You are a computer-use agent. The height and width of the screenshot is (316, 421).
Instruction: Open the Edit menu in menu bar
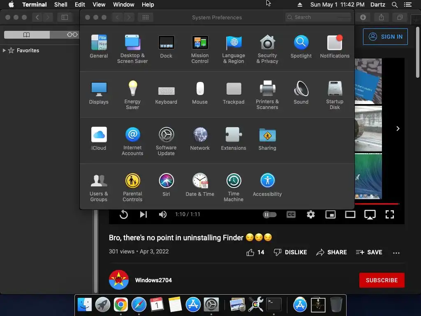point(80,5)
